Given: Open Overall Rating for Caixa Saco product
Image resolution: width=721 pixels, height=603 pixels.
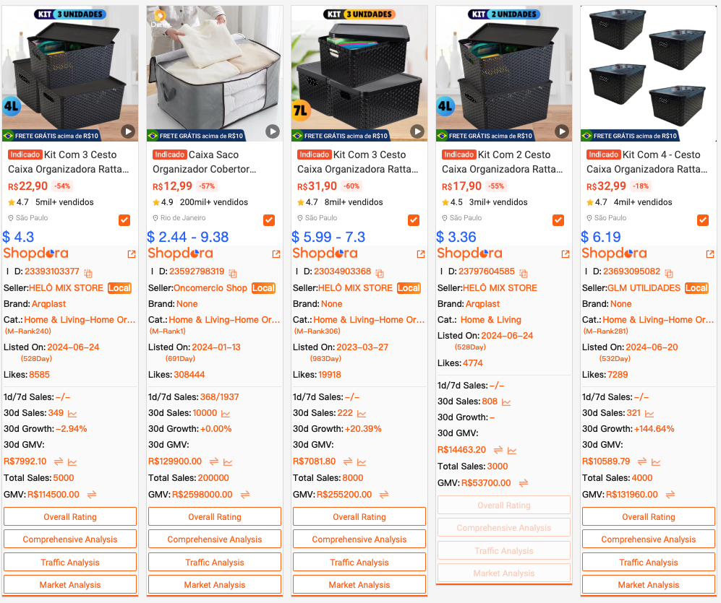Looking at the screenshot, I should point(215,516).
